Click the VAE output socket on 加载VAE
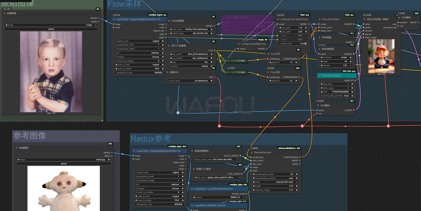421x211 pixels. tap(214, 77)
